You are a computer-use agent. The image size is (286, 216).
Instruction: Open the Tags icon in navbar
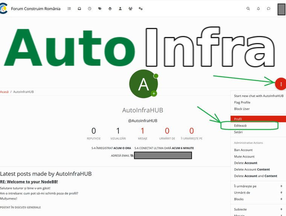point(100,9)
